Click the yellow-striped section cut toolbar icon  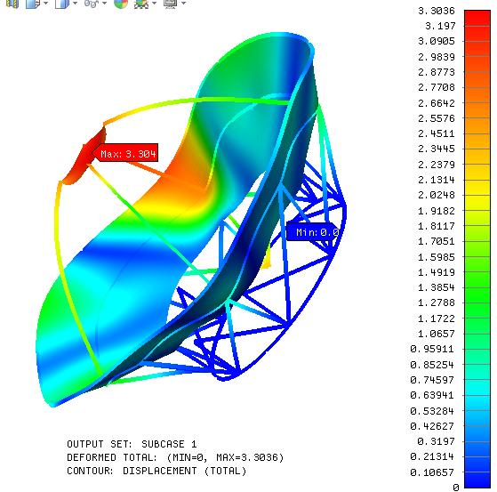(x=12, y=4)
